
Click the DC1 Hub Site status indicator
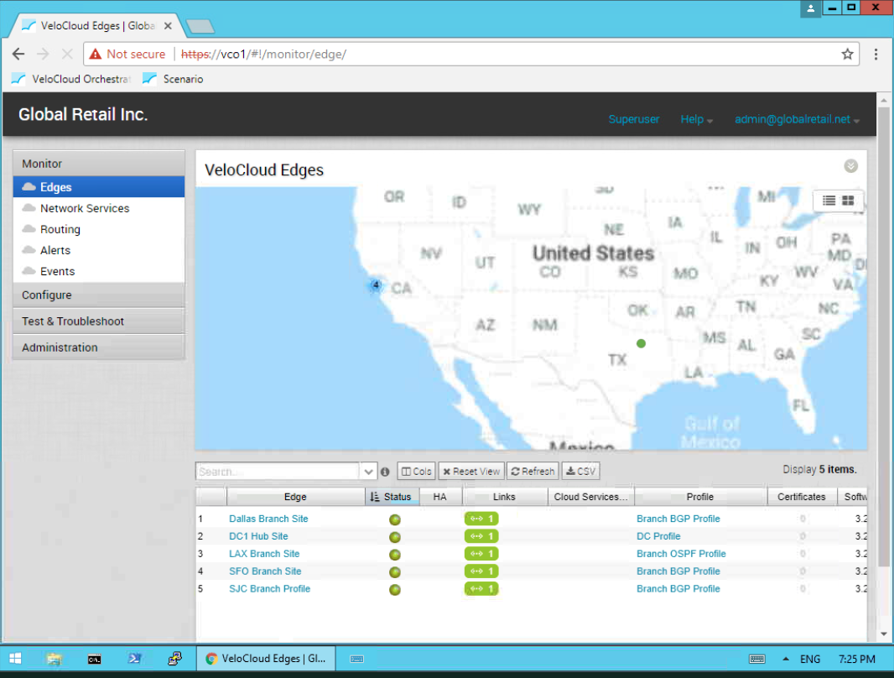coord(394,537)
